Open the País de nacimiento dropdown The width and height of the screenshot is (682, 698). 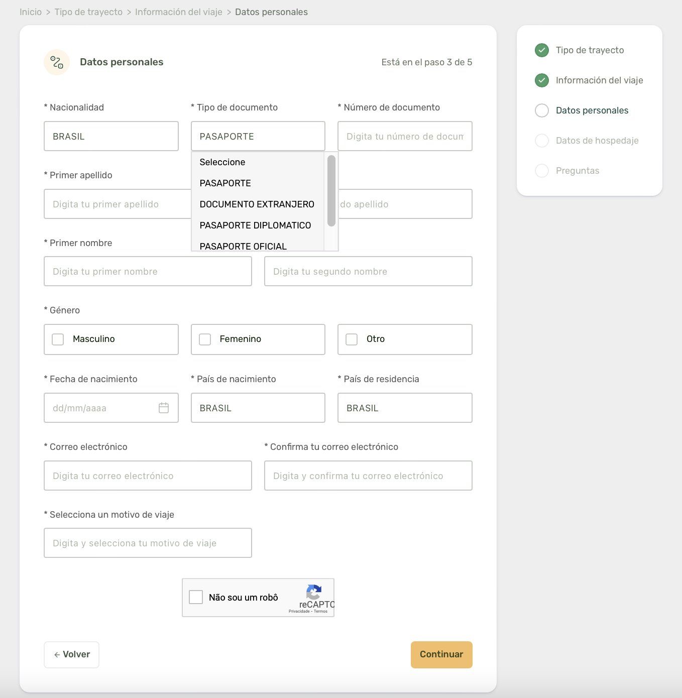pos(258,408)
